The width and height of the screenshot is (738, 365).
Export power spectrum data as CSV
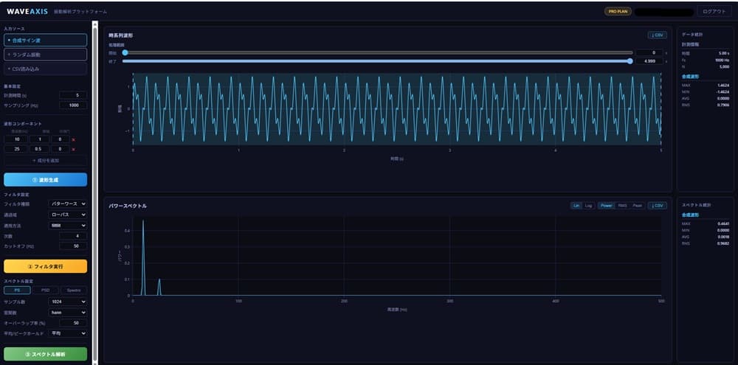tap(657, 206)
